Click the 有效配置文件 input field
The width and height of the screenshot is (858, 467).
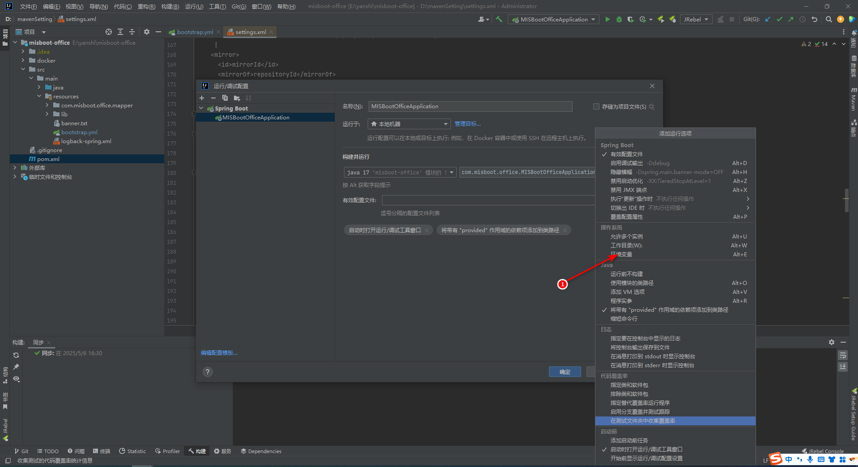pos(488,200)
